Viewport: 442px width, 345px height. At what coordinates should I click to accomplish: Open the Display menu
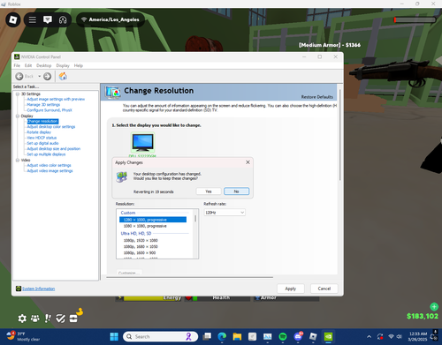point(63,65)
